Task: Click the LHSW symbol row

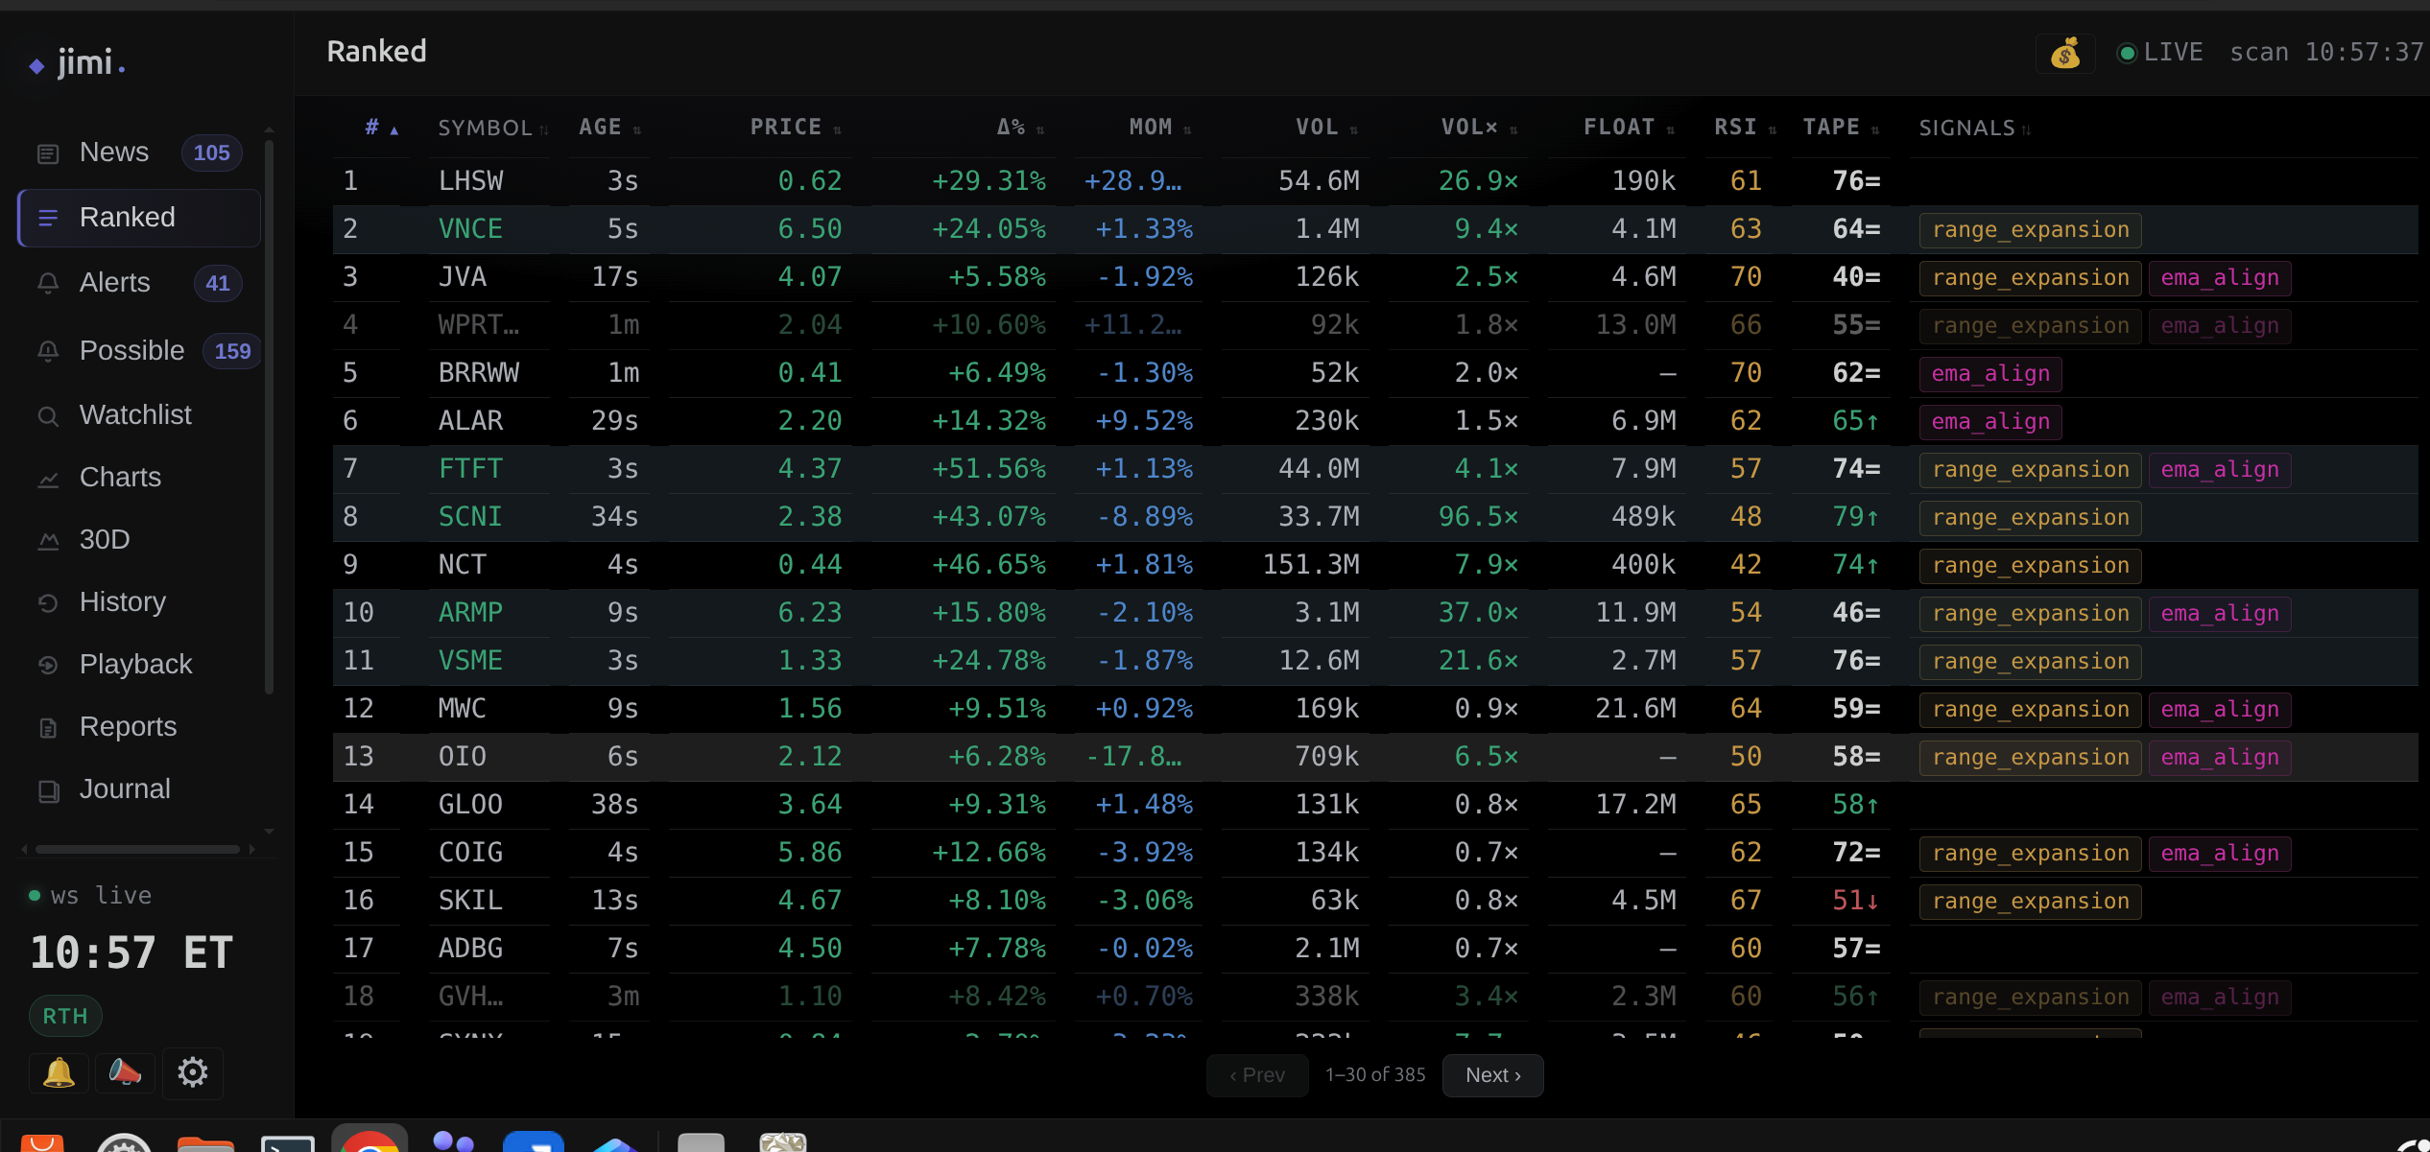Action: [1374, 181]
